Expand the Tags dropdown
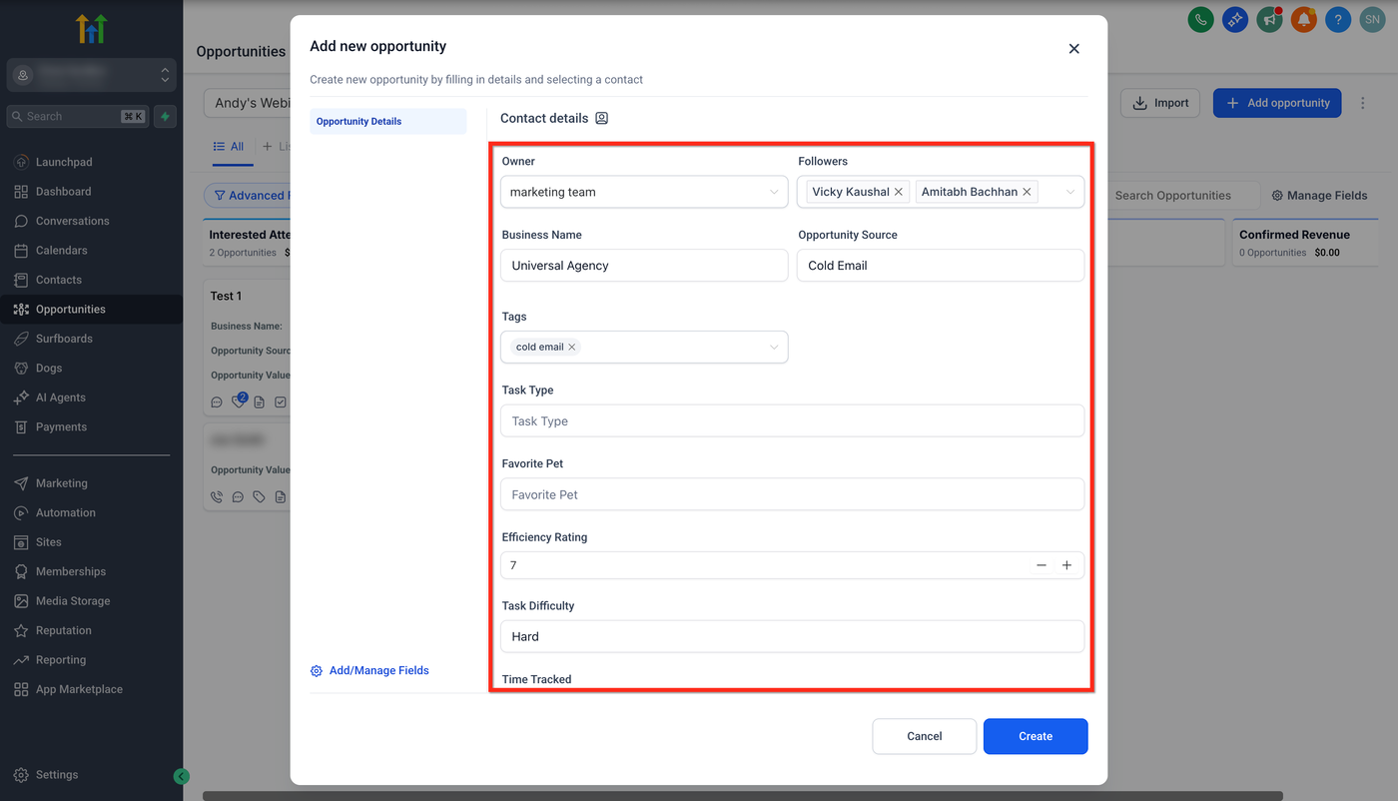The image size is (1398, 801). click(x=774, y=348)
